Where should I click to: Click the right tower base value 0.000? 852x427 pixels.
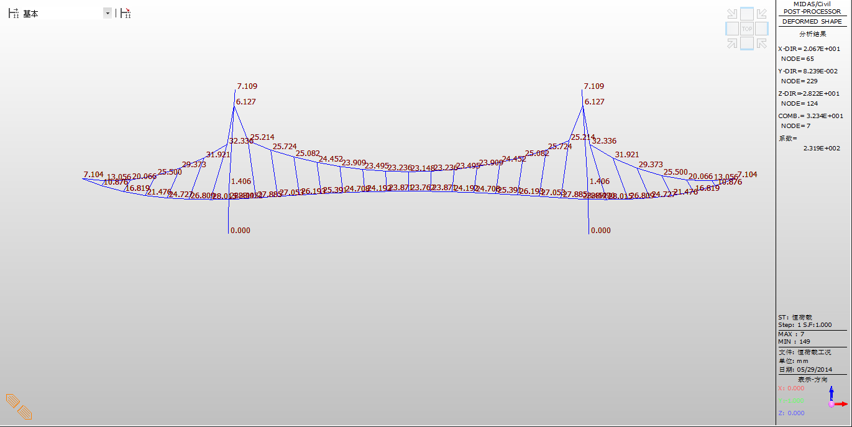click(x=601, y=230)
